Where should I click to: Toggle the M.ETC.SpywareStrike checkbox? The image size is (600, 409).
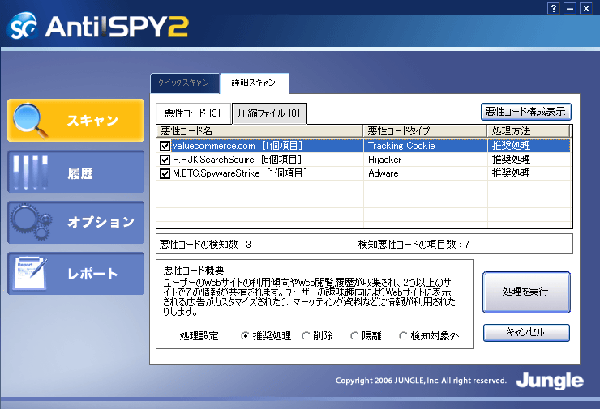pyautogui.click(x=165, y=173)
